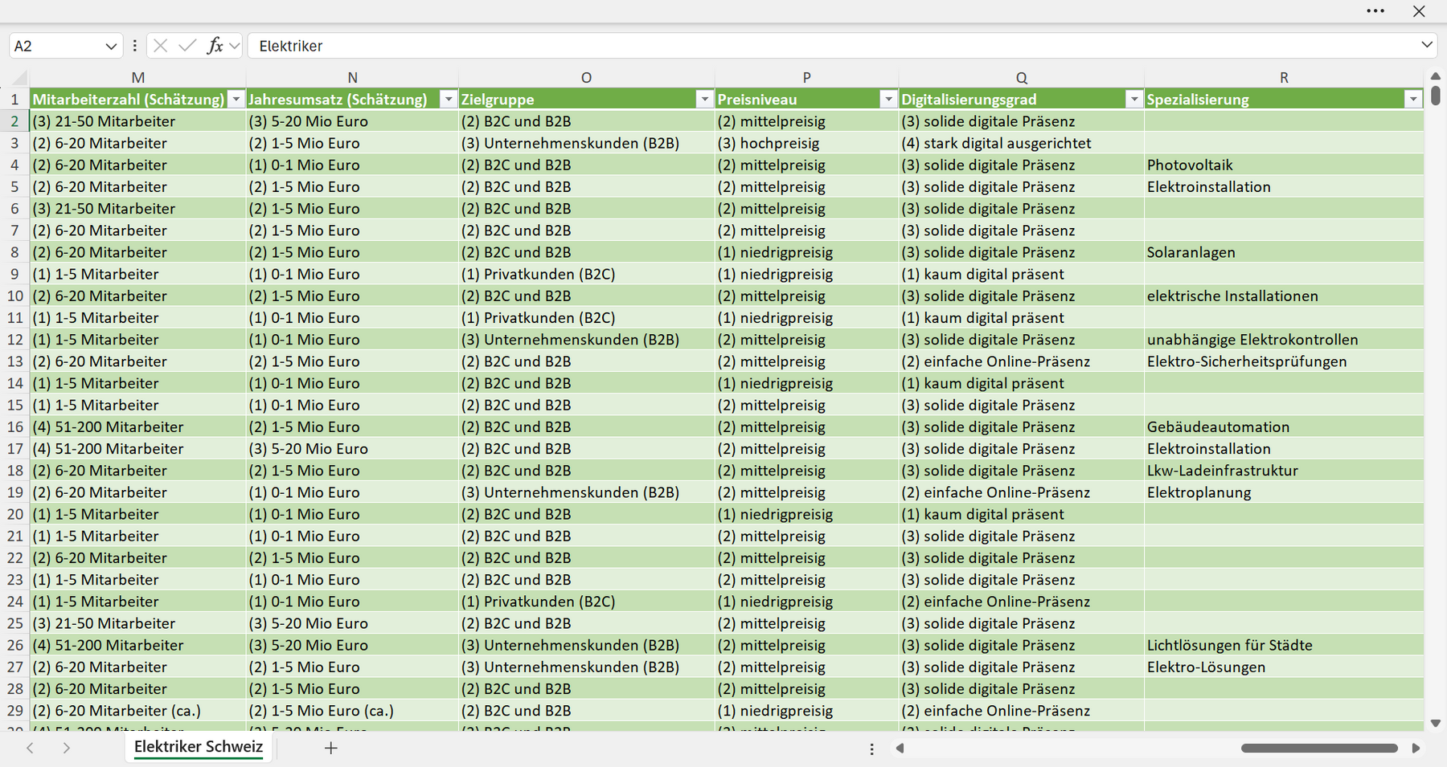Close the window with the X button
The height and width of the screenshot is (767, 1447).
click(x=1419, y=11)
